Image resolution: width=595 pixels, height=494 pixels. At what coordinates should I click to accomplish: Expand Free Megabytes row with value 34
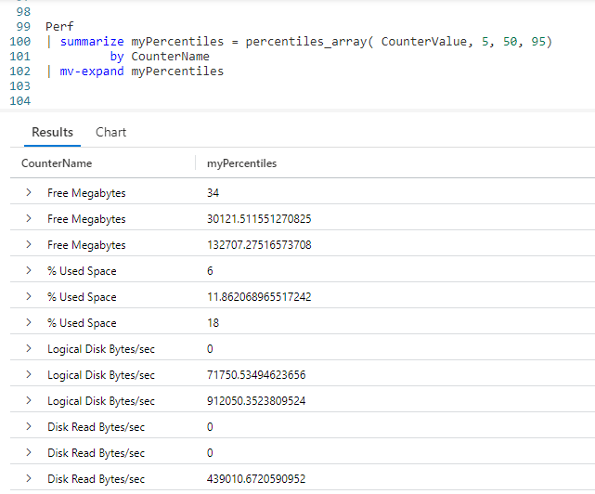tap(30, 193)
